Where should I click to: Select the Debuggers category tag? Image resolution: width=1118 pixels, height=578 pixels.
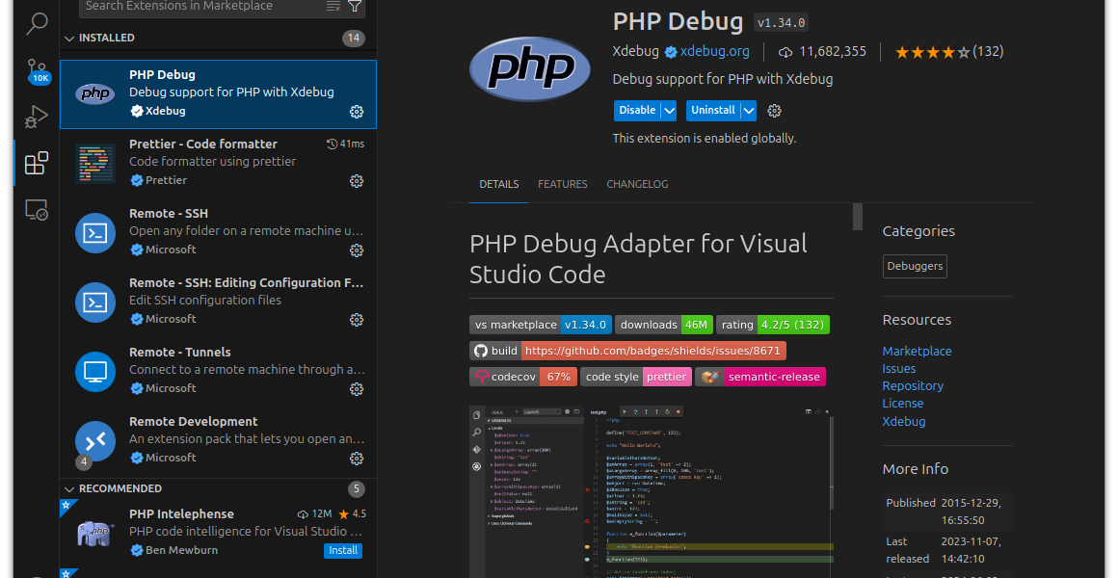pyautogui.click(x=915, y=266)
